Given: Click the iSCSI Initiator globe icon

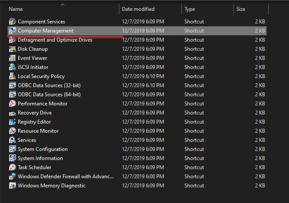Looking at the screenshot, I should (12, 67).
